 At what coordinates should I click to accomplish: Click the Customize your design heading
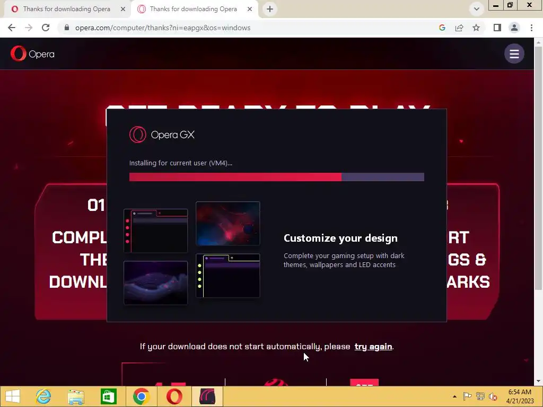click(341, 238)
